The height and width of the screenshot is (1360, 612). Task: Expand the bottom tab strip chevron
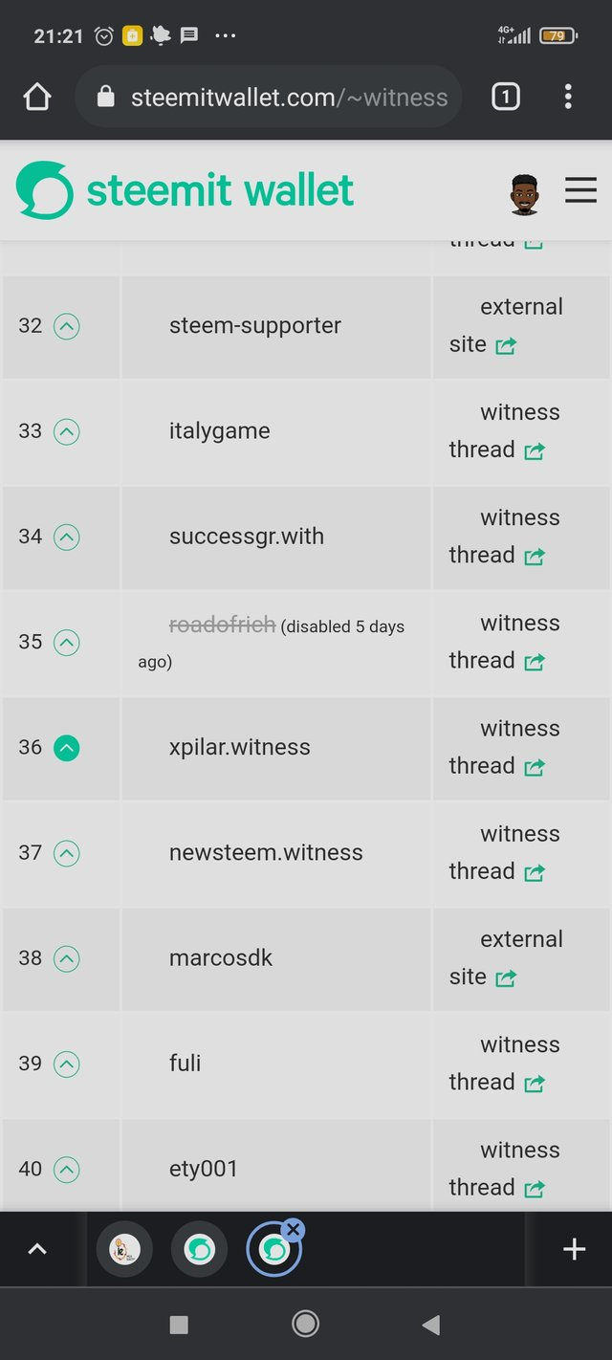tap(37, 1249)
